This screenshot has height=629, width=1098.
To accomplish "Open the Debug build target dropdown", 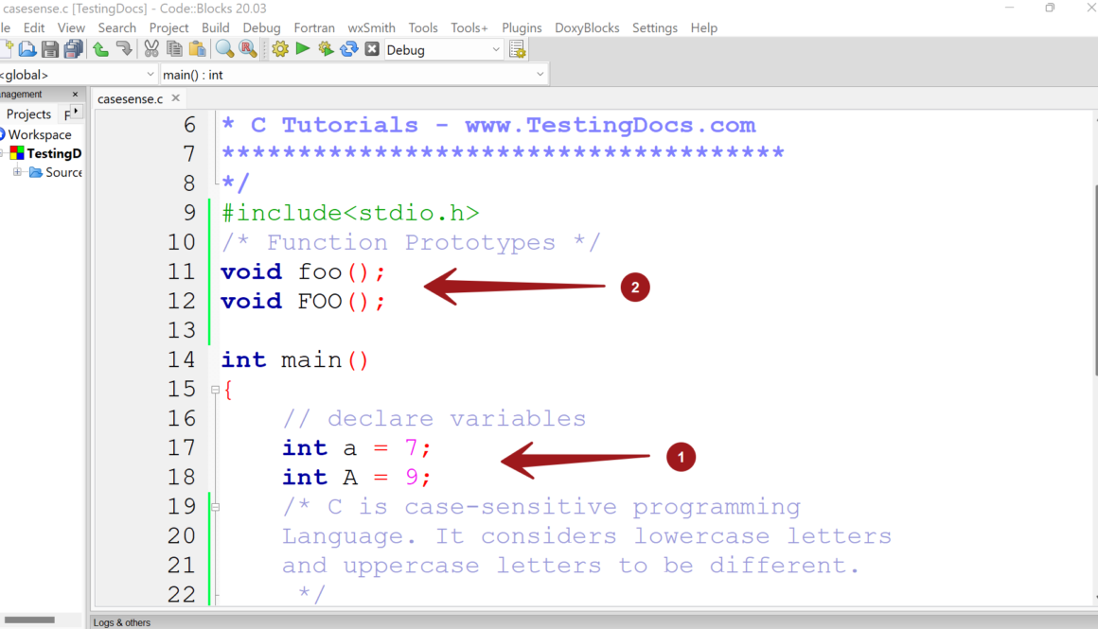I will click(496, 48).
